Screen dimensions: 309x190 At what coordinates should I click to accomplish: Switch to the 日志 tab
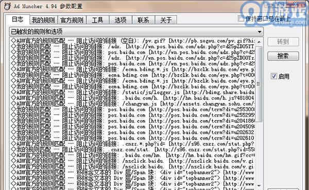(18, 20)
